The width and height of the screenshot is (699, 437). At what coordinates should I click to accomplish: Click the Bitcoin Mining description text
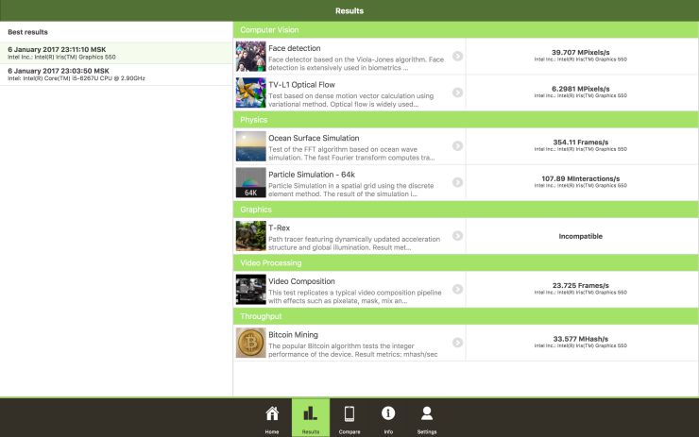(x=353, y=350)
